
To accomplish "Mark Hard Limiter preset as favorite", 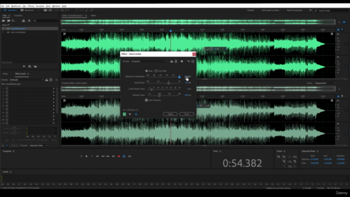I will tap(182, 61).
